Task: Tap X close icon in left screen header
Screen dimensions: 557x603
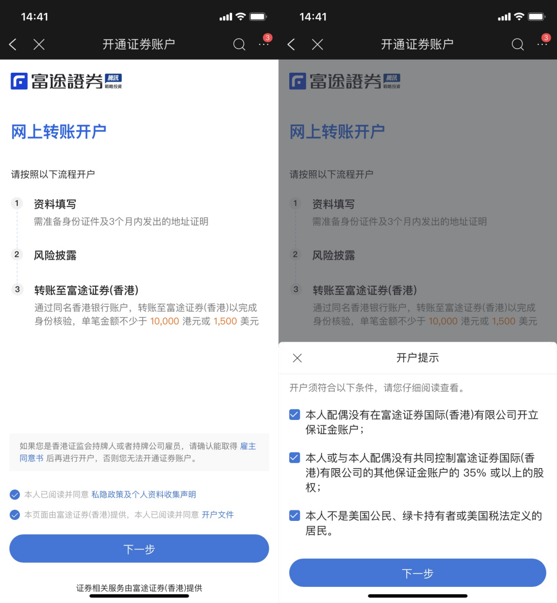Action: click(39, 44)
